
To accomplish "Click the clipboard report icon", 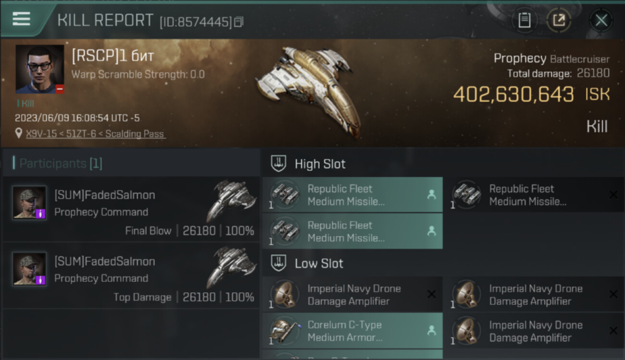I will (x=524, y=21).
